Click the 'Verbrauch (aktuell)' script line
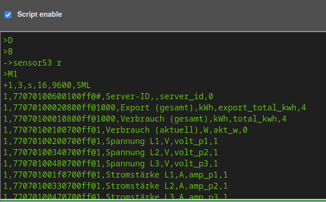This screenshot has width=326, height=202. [125, 130]
